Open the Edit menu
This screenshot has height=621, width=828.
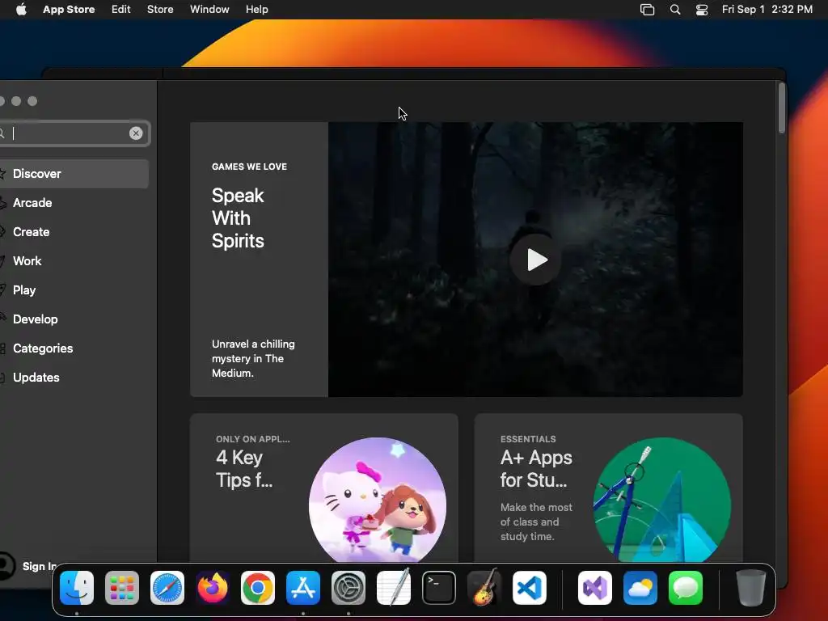pyautogui.click(x=121, y=10)
